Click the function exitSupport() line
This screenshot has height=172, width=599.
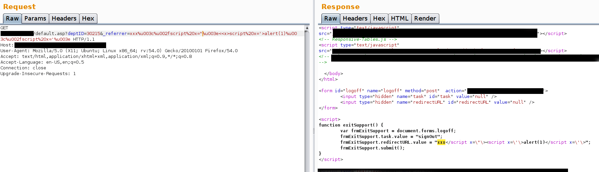tap(351, 125)
